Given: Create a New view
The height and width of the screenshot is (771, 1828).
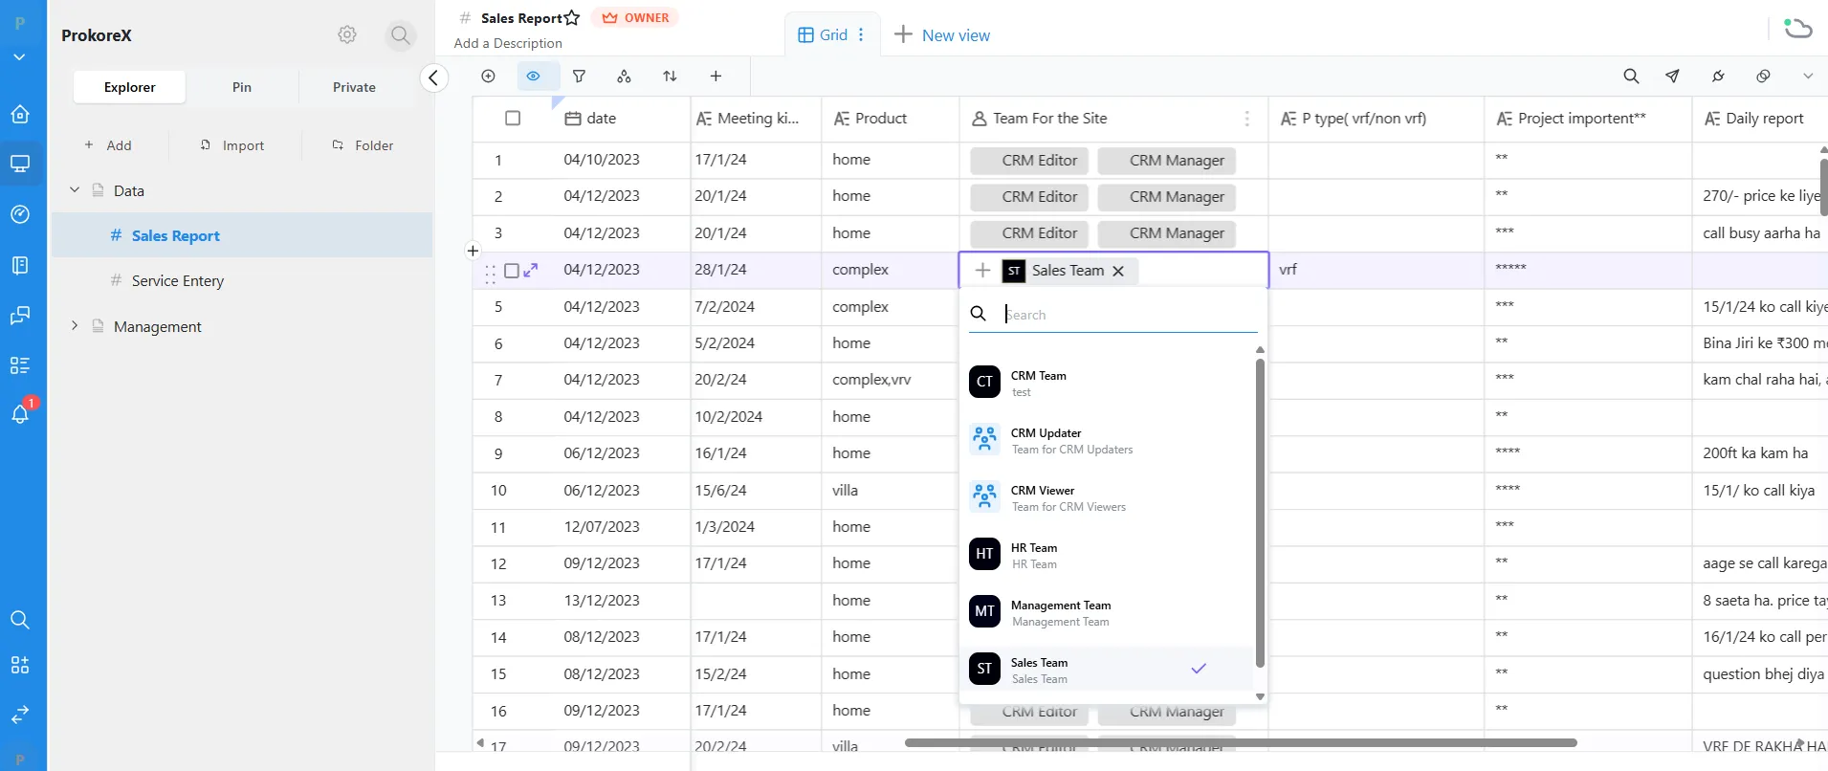Looking at the screenshot, I should click(942, 35).
